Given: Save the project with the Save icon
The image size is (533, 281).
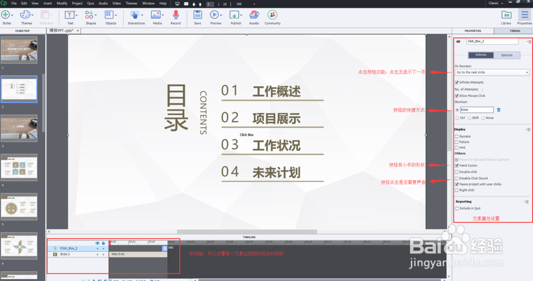Looking at the screenshot, I should tap(198, 15).
